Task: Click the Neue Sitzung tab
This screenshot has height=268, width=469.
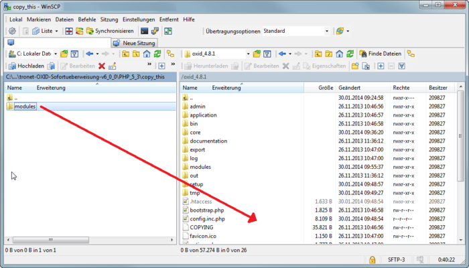Action: [134, 43]
